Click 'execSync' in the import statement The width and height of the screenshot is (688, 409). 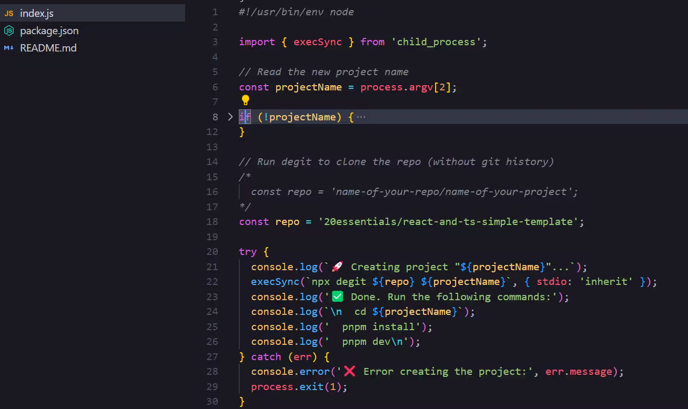tap(318, 42)
